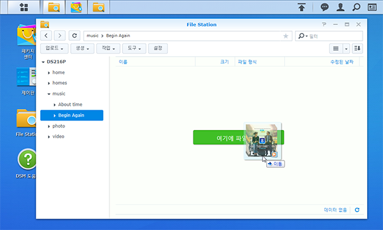Open the notifications speech bubble icon
Viewport: 383px width, 230px height.
[324, 7]
